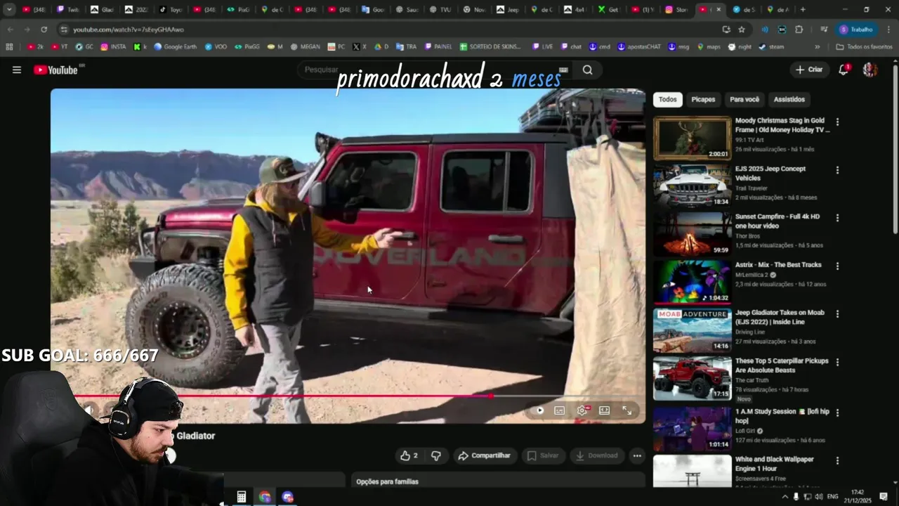Open options for 'Astrix - Mix' video
This screenshot has height=506, width=899.
pyautogui.click(x=837, y=266)
